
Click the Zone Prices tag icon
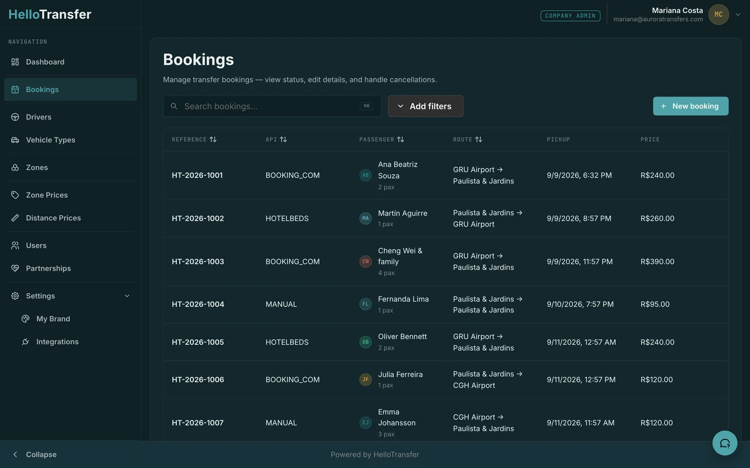click(x=15, y=195)
